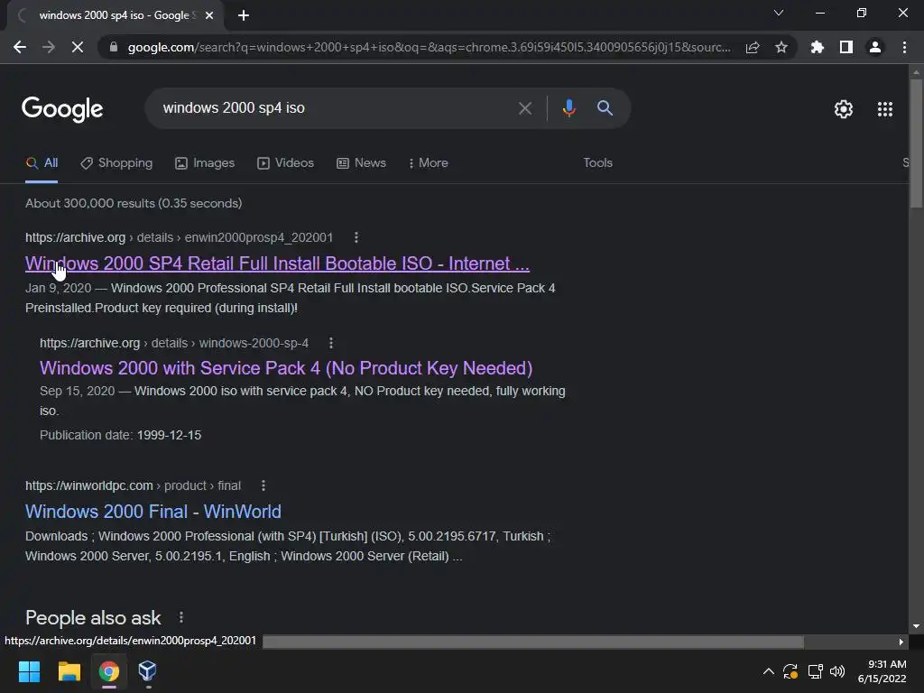Image resolution: width=924 pixels, height=693 pixels.
Task: Switch to the News tab
Action: point(361,163)
